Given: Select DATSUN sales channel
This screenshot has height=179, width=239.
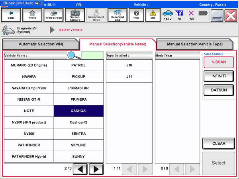Looking at the screenshot, I should [219, 90].
